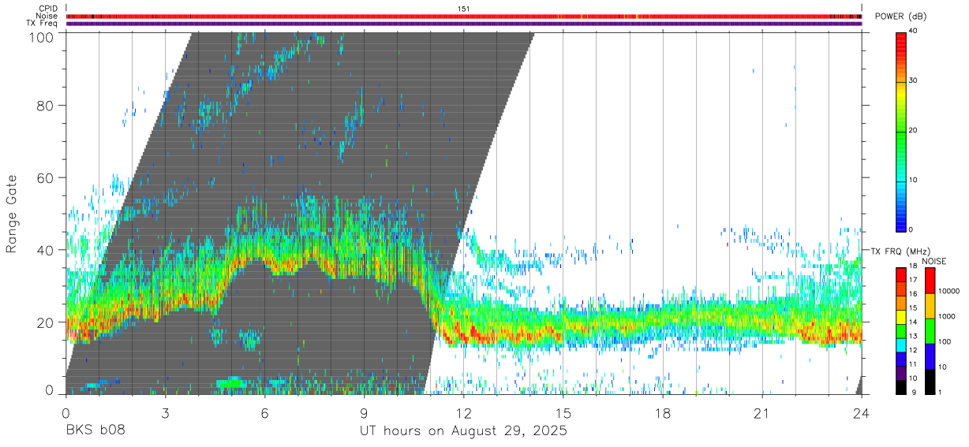Click the 1000 tick on the NOISE scale
Screen dimensions: 969x447
click(947, 316)
